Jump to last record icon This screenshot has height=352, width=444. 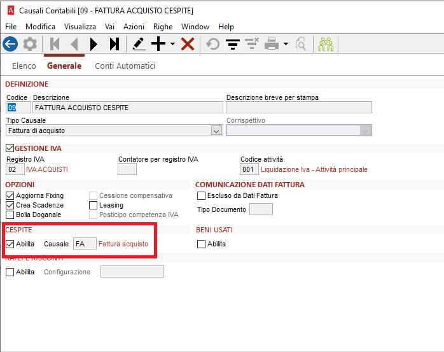[x=114, y=44]
